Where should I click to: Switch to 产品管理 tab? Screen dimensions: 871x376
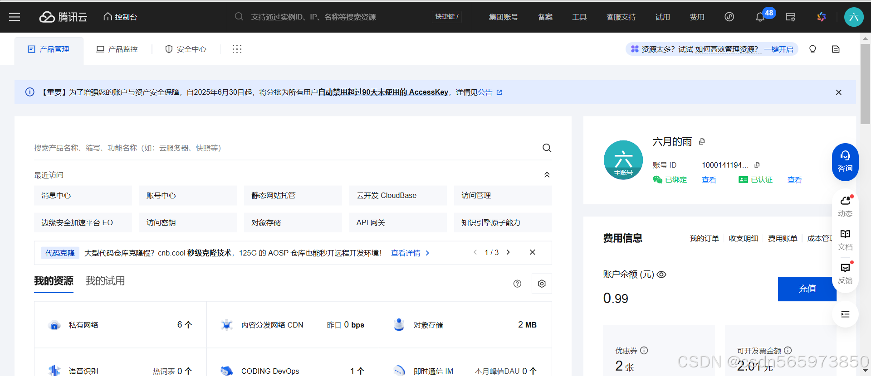point(49,49)
